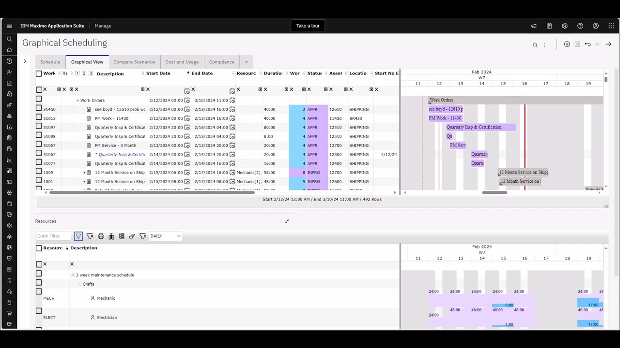
Task: Click the sidebar search icon
Action: coord(9,39)
